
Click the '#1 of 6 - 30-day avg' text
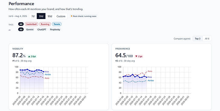22,61
